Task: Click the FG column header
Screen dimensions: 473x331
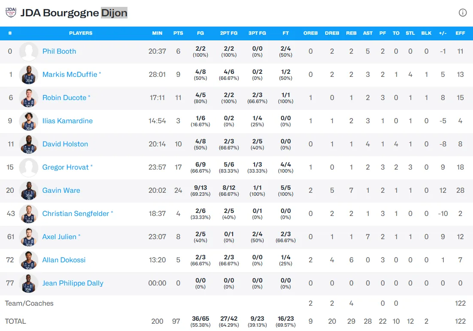Action: click(x=200, y=33)
